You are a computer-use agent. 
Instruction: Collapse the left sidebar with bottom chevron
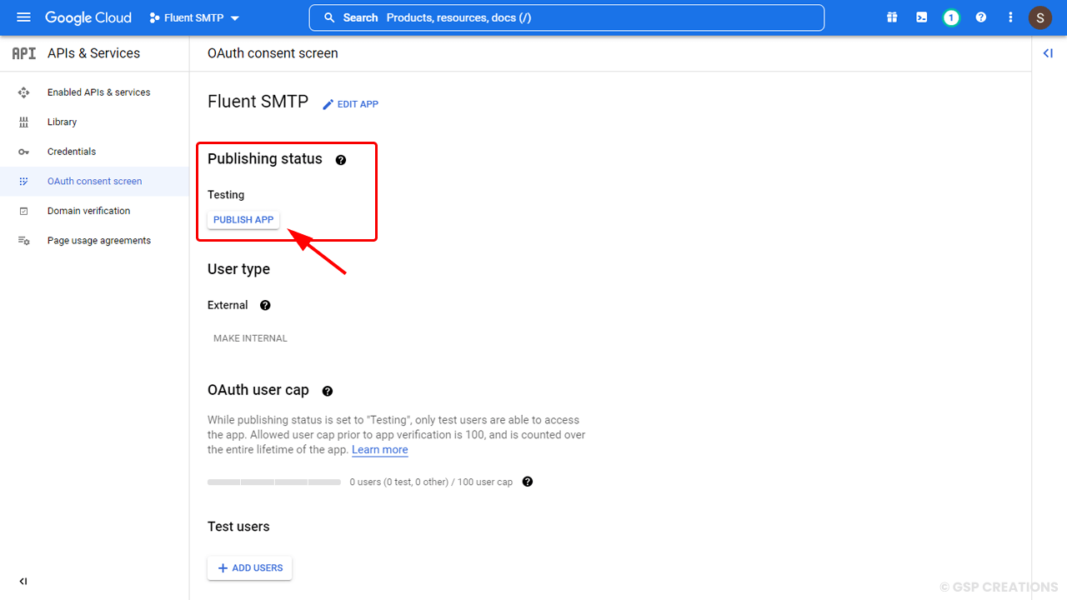[23, 581]
